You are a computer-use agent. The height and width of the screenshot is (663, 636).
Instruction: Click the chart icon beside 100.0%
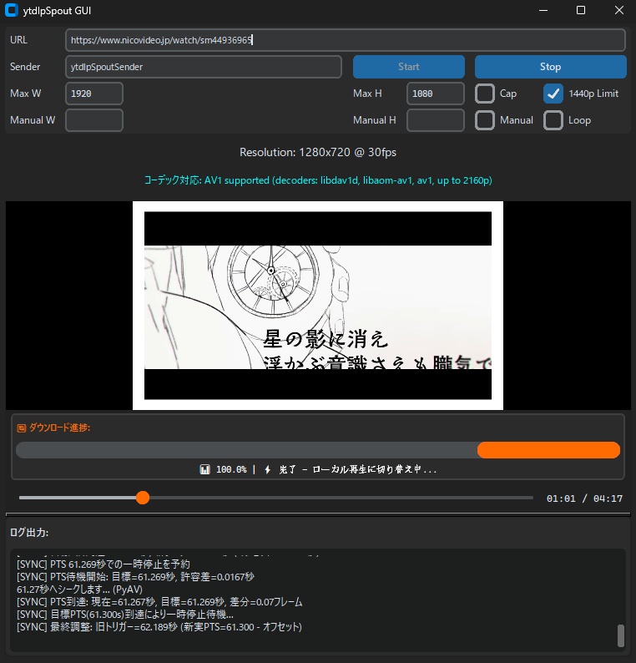204,469
